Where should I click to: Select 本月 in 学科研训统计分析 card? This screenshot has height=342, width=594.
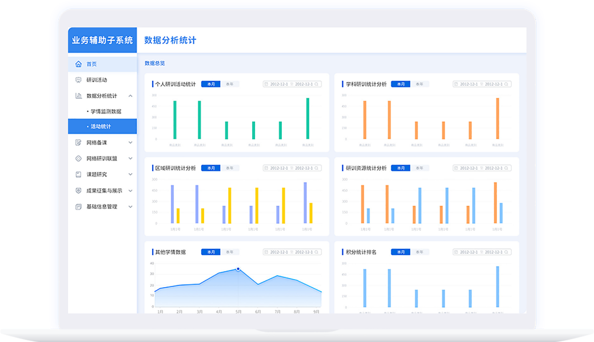401,84
